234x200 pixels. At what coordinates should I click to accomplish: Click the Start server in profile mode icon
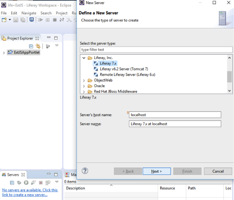33,183
